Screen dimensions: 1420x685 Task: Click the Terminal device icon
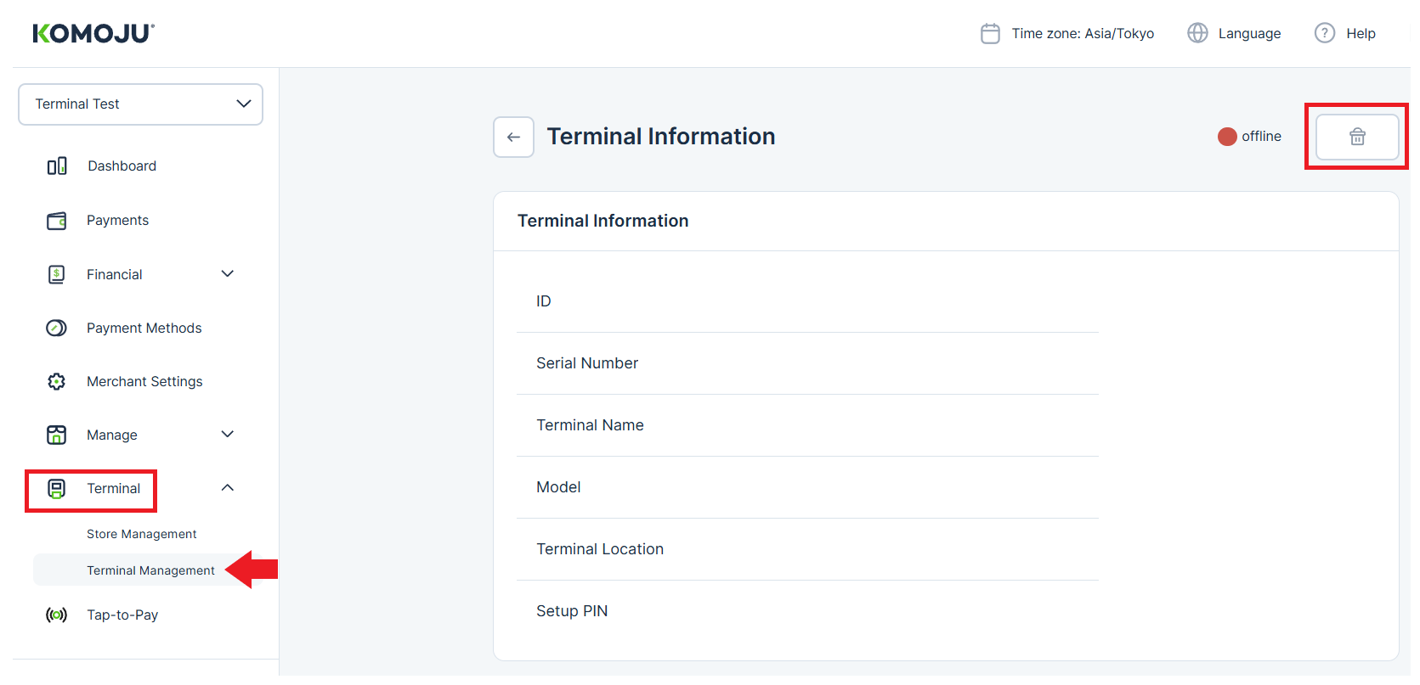pos(57,488)
